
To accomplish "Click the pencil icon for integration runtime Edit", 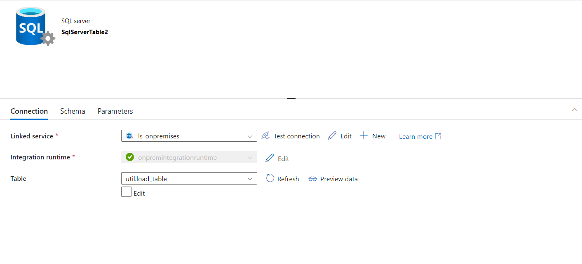I will coord(270,158).
